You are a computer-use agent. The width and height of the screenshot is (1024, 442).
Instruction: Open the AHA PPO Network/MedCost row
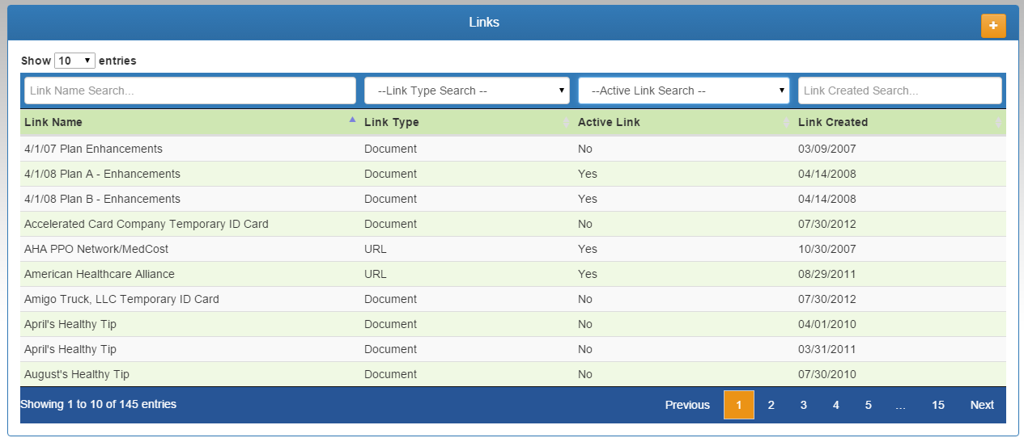tap(513, 249)
